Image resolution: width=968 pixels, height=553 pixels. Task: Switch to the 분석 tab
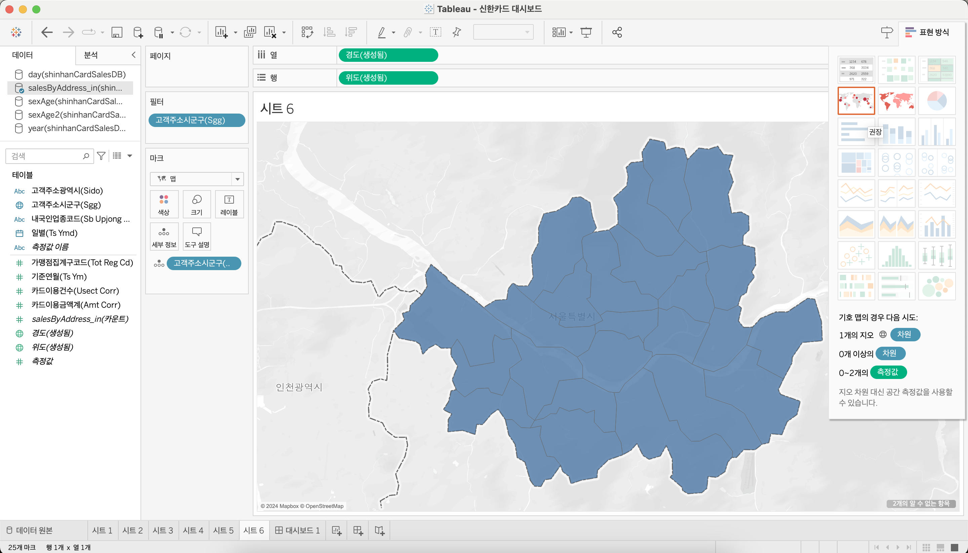[90, 55]
